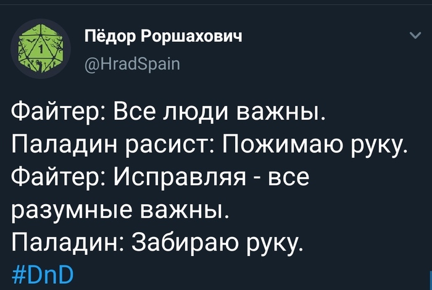The image size is (432, 290).
Task: Click the line "Файтер: Исправляя - все"
Action: click(159, 179)
